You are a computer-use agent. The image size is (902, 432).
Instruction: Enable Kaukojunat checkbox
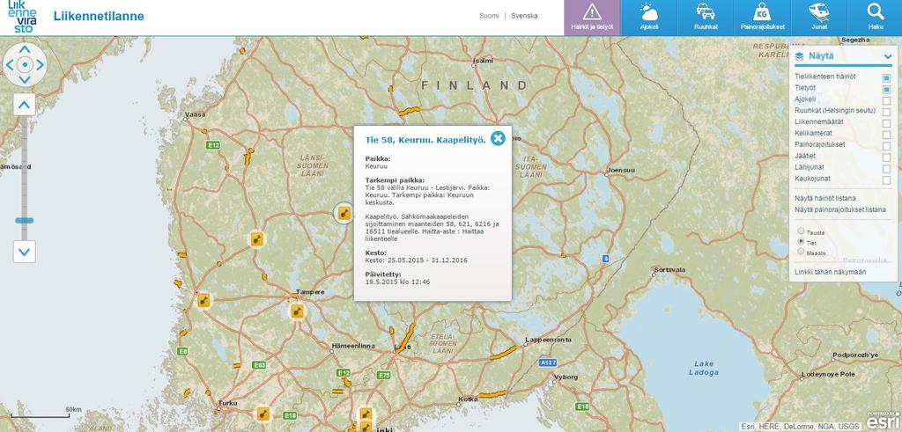click(886, 179)
